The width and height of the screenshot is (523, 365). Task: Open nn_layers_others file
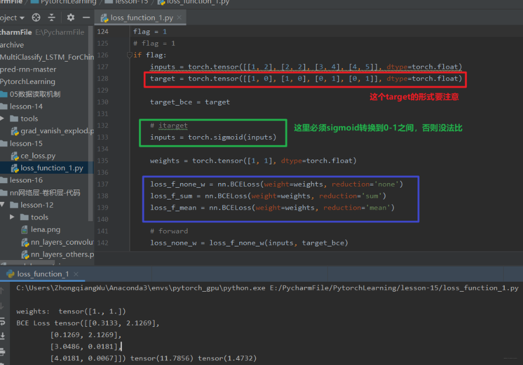(x=62, y=255)
